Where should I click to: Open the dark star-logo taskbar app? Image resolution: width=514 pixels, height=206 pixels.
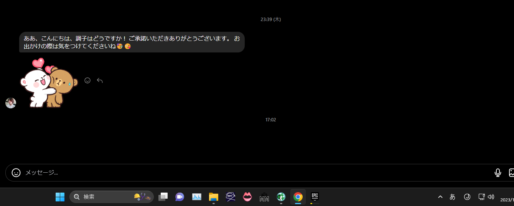[x=231, y=197]
